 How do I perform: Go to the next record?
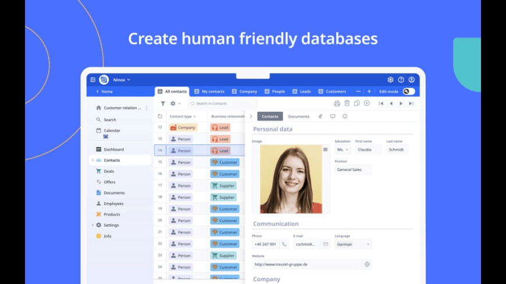point(401,104)
